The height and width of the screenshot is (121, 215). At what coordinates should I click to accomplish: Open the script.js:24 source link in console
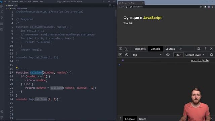200,61
